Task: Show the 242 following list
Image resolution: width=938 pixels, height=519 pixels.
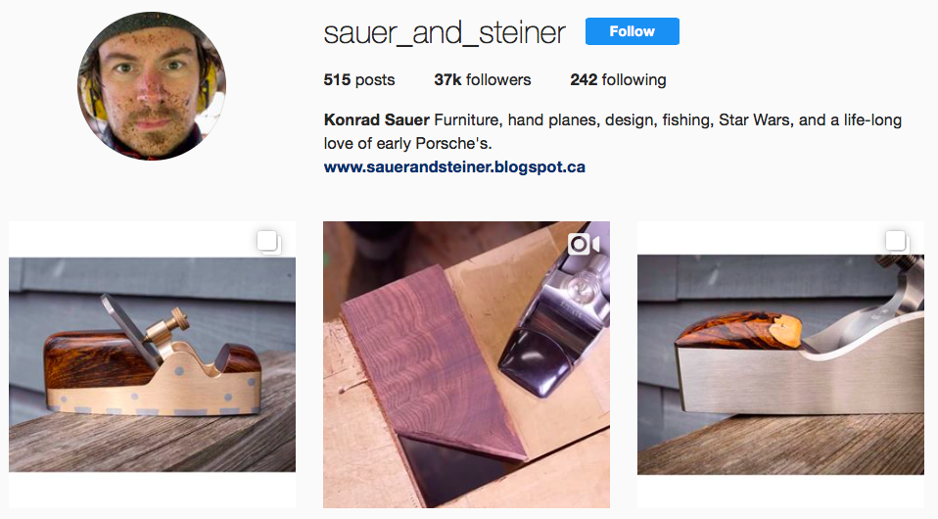Action: (x=618, y=79)
